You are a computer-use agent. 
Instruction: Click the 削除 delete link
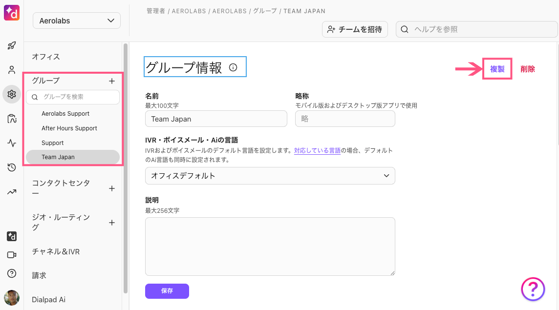528,69
